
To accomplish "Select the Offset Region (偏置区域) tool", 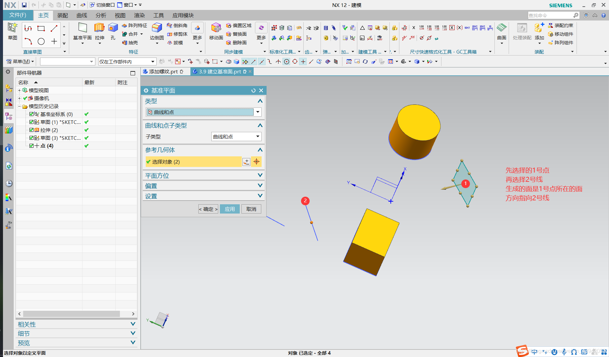I will point(239,25).
